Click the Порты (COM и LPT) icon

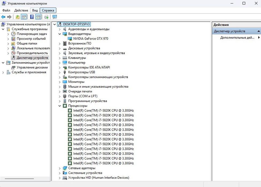[65, 96]
